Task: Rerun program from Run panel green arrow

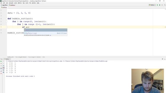Action: pyautogui.click(x=1, y=61)
